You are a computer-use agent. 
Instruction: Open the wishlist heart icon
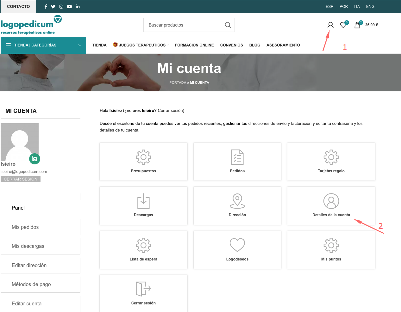coord(343,25)
